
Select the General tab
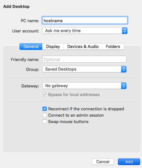[31, 47]
